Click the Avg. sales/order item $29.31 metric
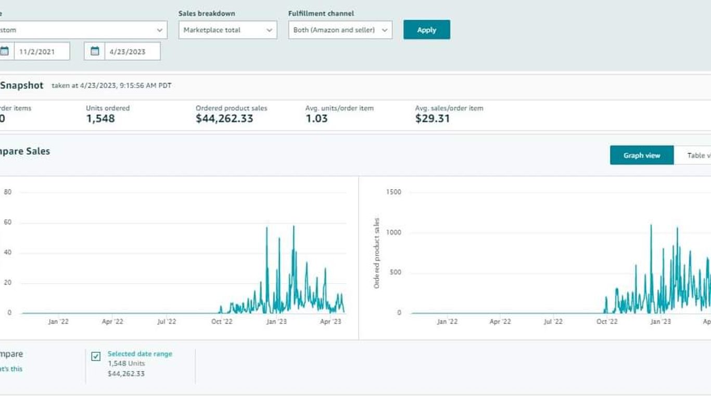The width and height of the screenshot is (711, 400). pos(432,118)
